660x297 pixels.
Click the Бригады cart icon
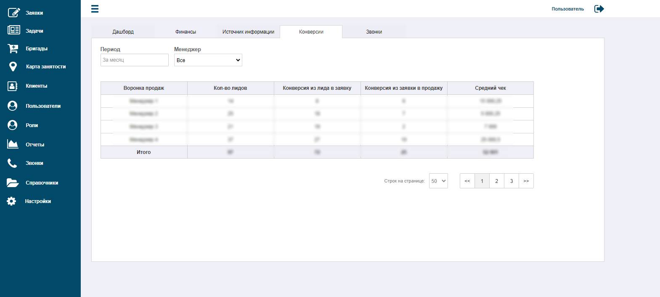pos(13,48)
